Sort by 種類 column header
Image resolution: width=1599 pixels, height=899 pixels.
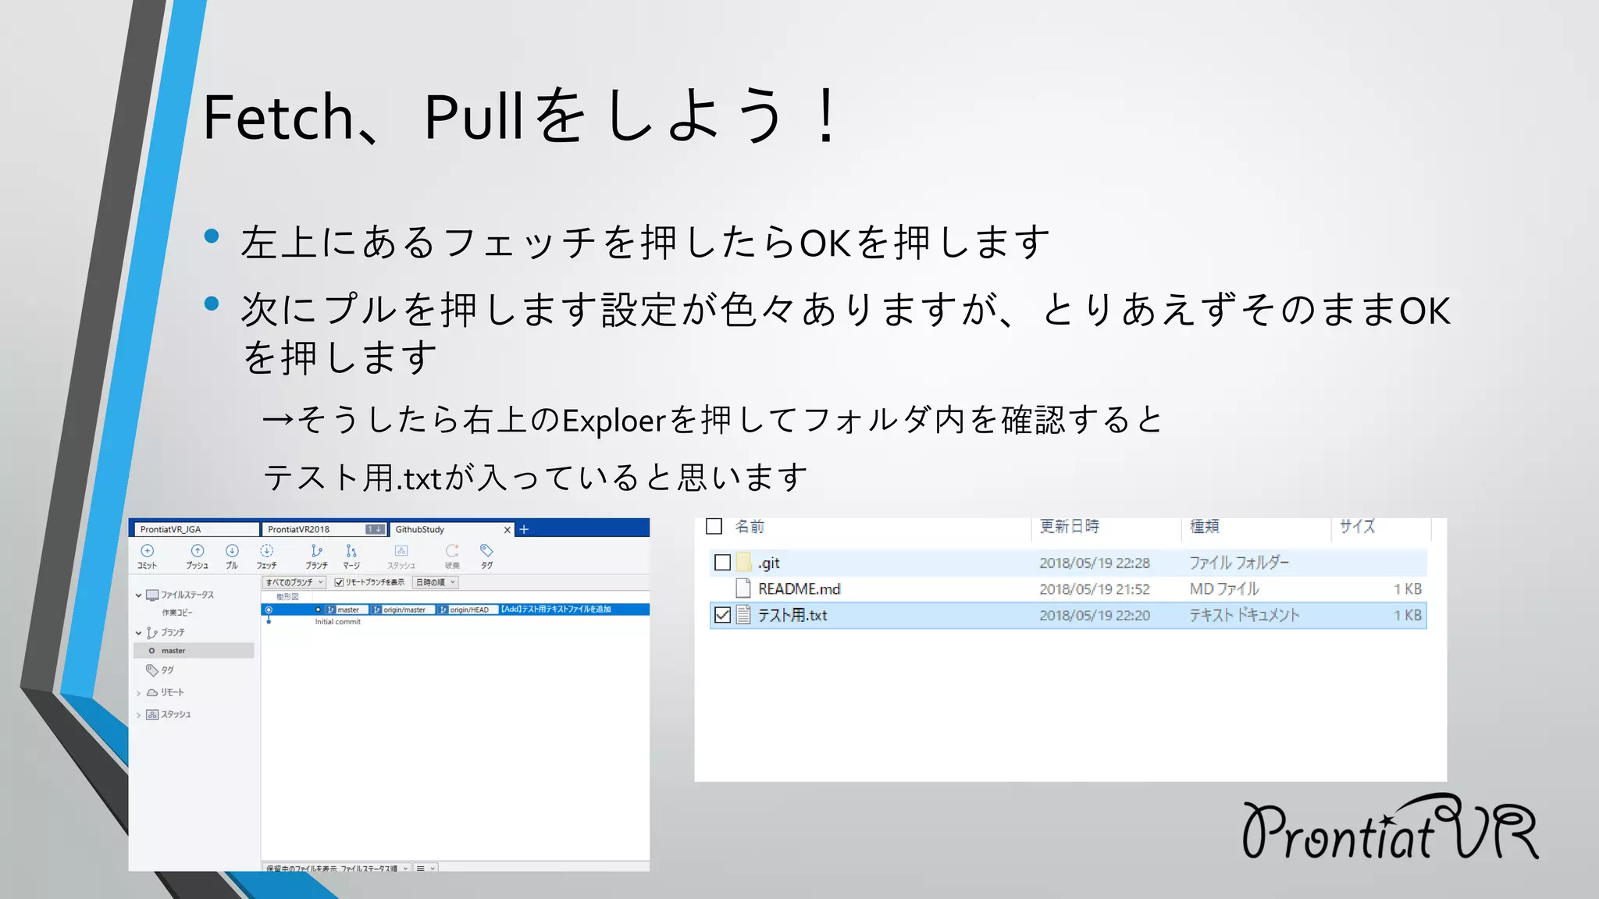[1205, 526]
